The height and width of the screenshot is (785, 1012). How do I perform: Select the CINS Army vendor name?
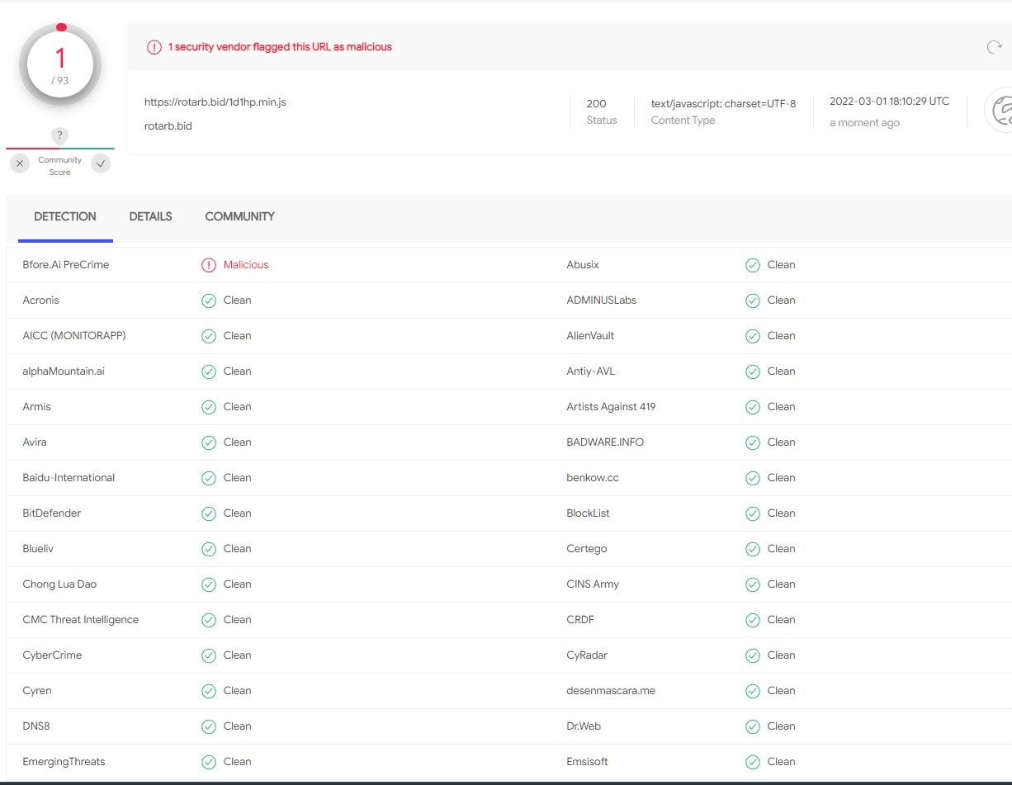(593, 584)
